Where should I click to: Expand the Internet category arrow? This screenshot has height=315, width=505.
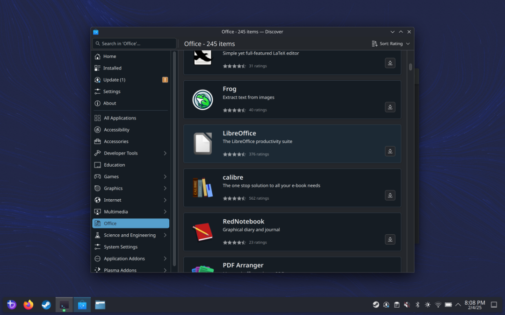165,200
